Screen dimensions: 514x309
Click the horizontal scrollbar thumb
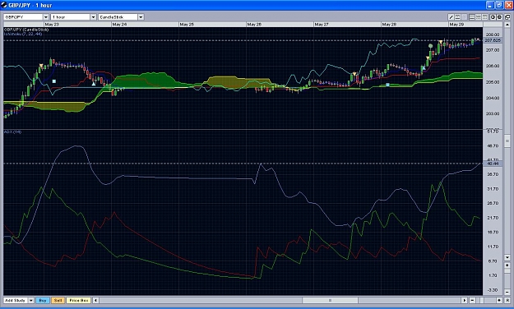330,300
